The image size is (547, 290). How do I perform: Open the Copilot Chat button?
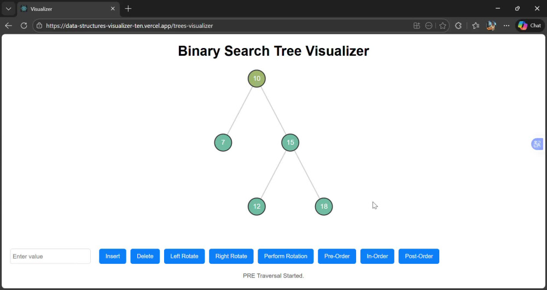(529, 26)
